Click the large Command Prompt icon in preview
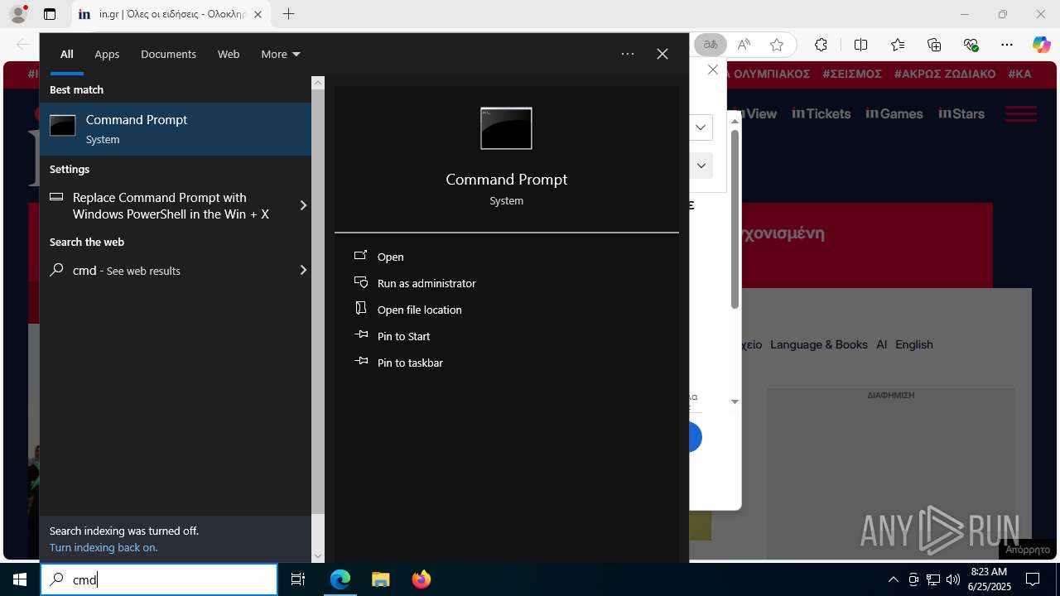This screenshot has height=596, width=1060. (506, 128)
